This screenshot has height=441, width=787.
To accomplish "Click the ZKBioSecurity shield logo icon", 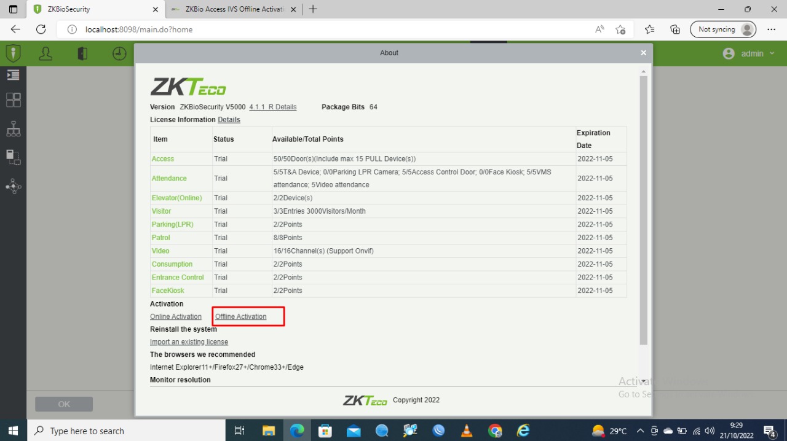I will point(13,53).
